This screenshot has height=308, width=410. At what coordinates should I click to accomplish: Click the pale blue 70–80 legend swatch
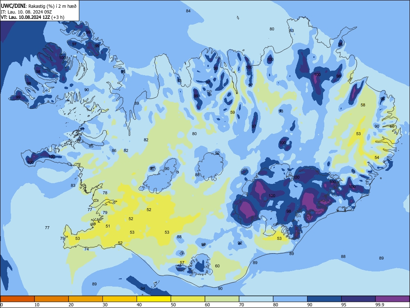coord(256,299)
